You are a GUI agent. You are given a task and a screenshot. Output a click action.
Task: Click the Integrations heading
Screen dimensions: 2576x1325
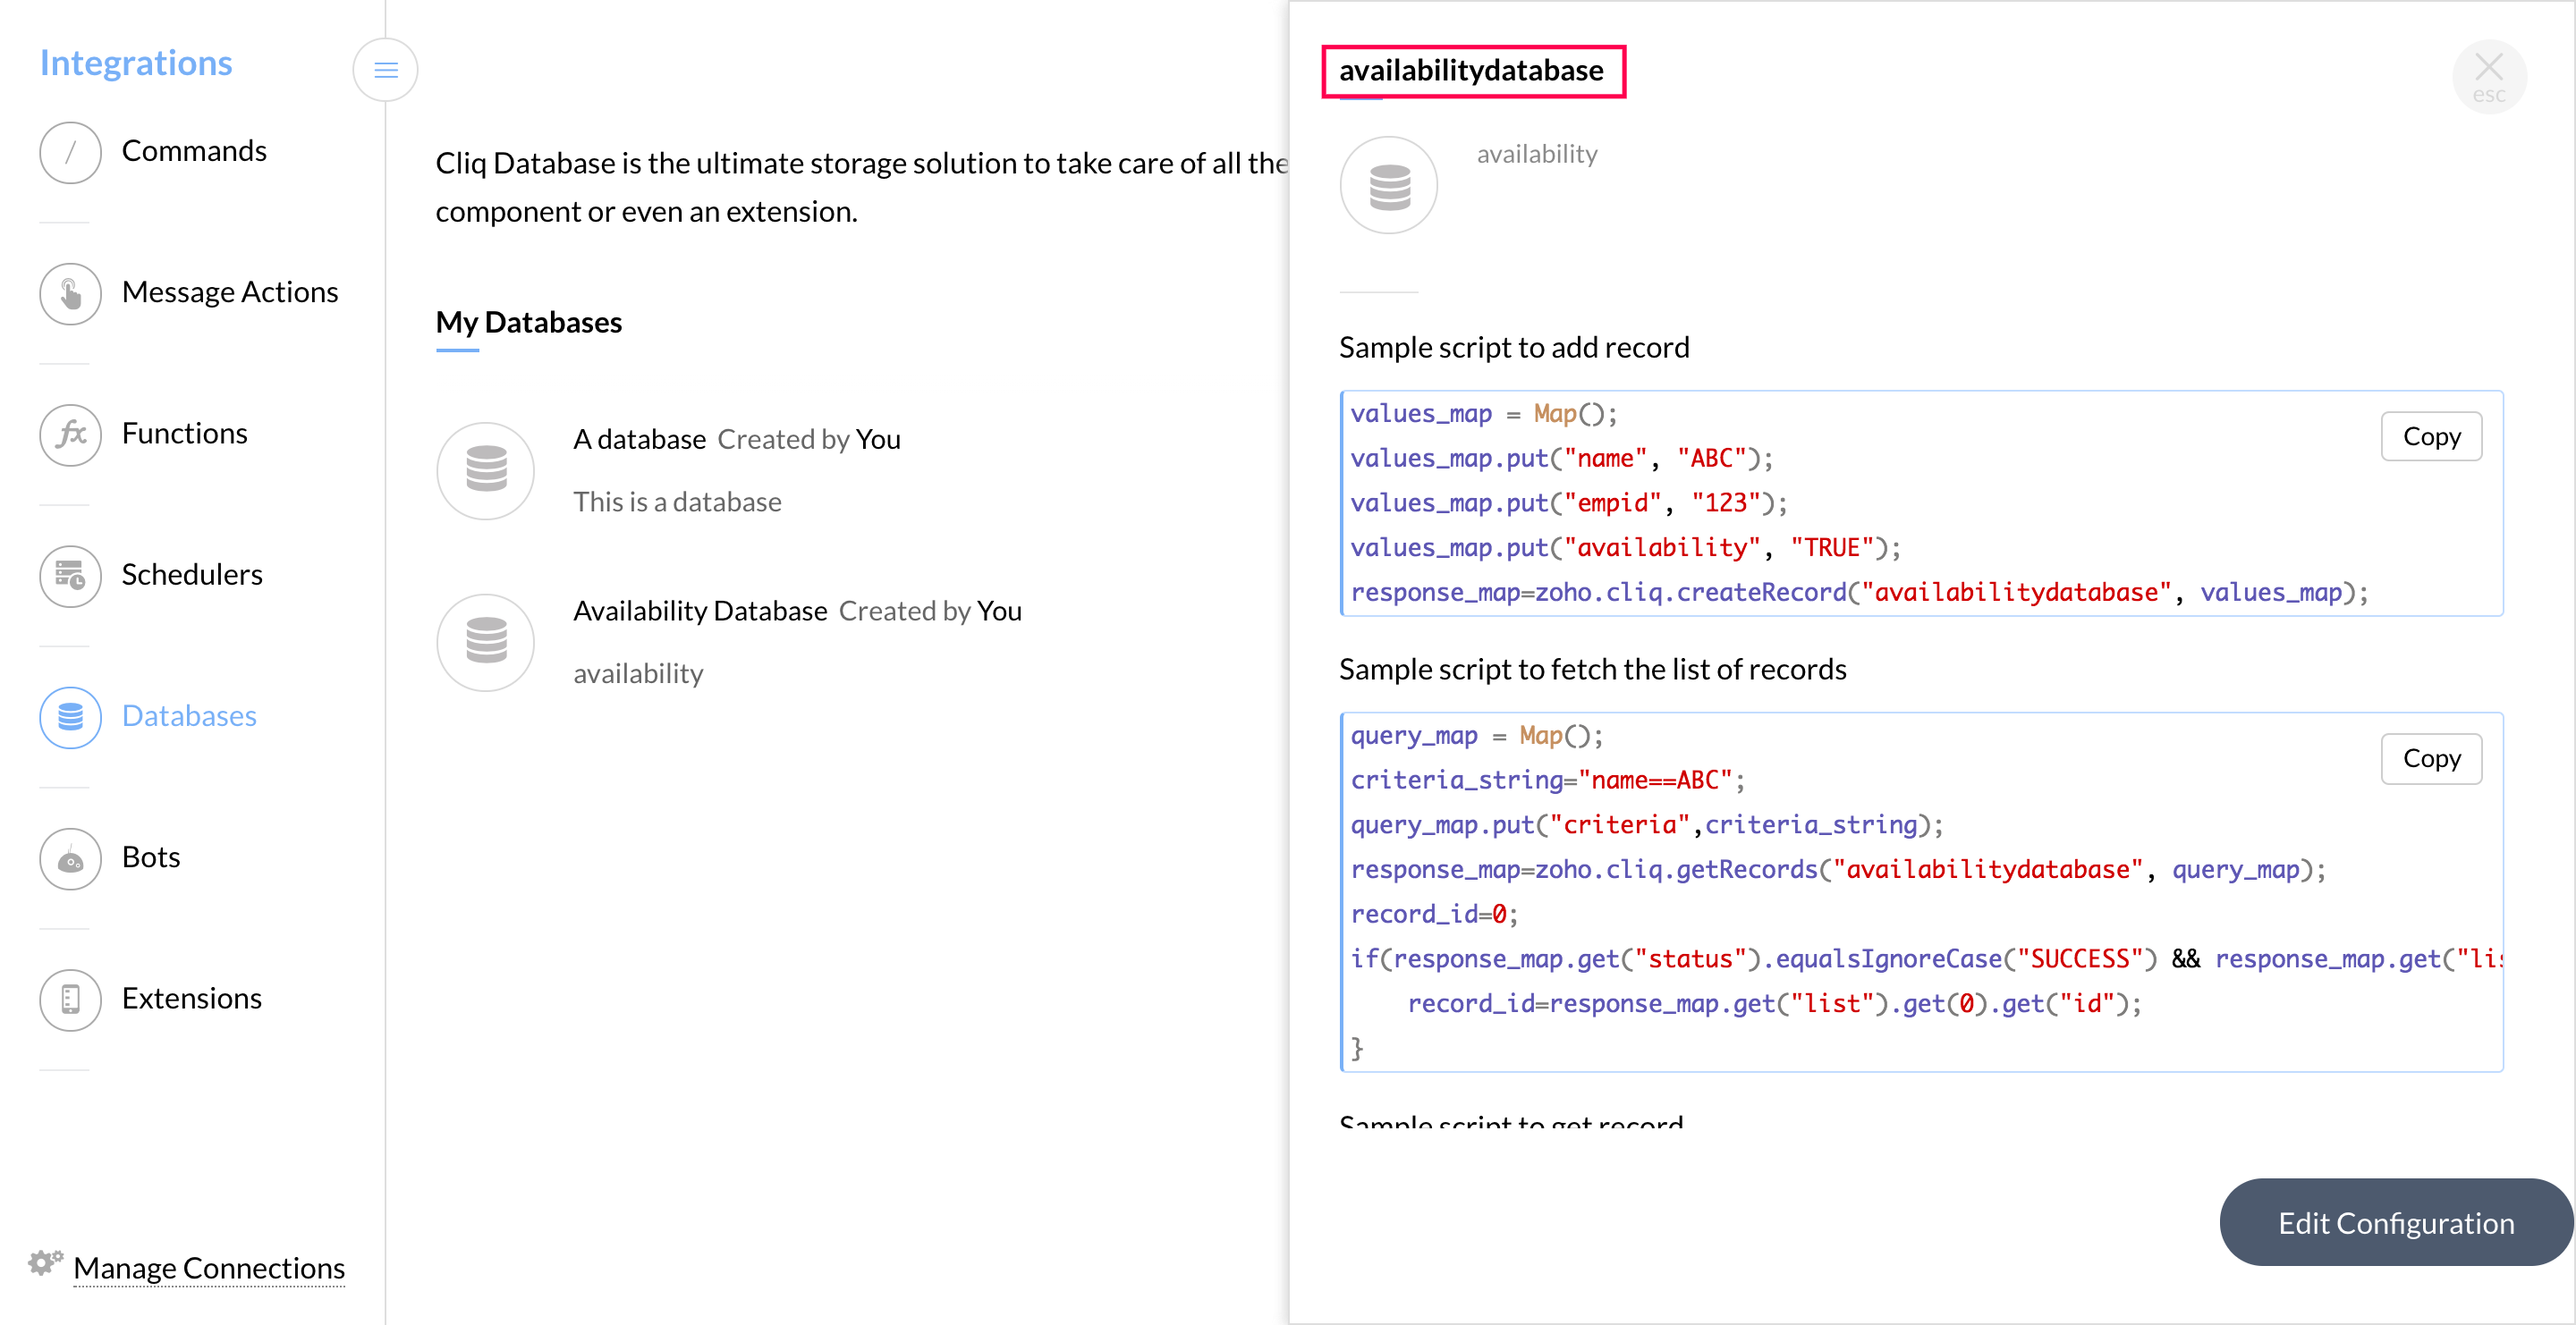tap(136, 62)
